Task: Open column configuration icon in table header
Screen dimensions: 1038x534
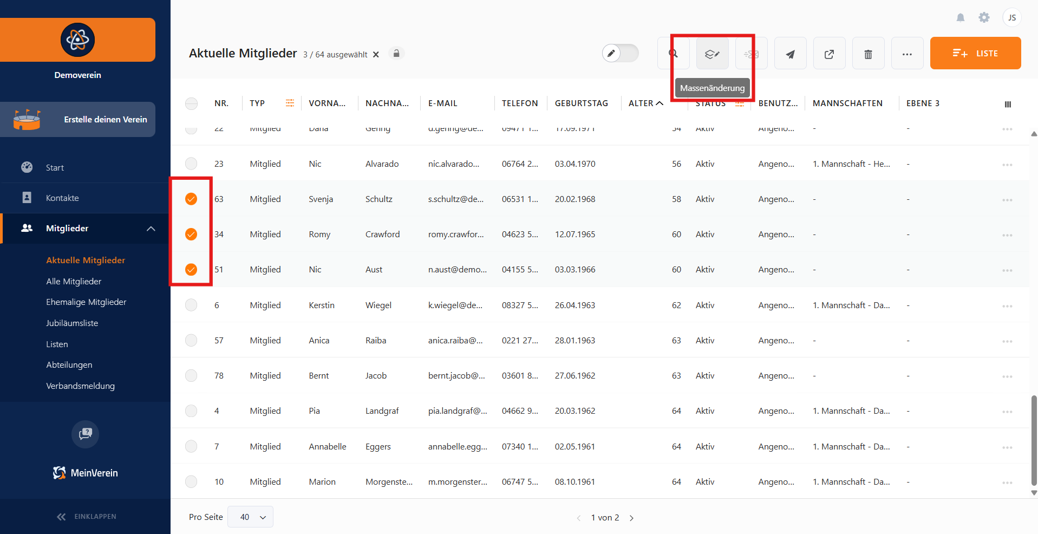Action: pos(1007,104)
